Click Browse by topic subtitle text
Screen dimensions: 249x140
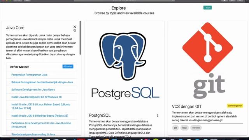[124, 13]
